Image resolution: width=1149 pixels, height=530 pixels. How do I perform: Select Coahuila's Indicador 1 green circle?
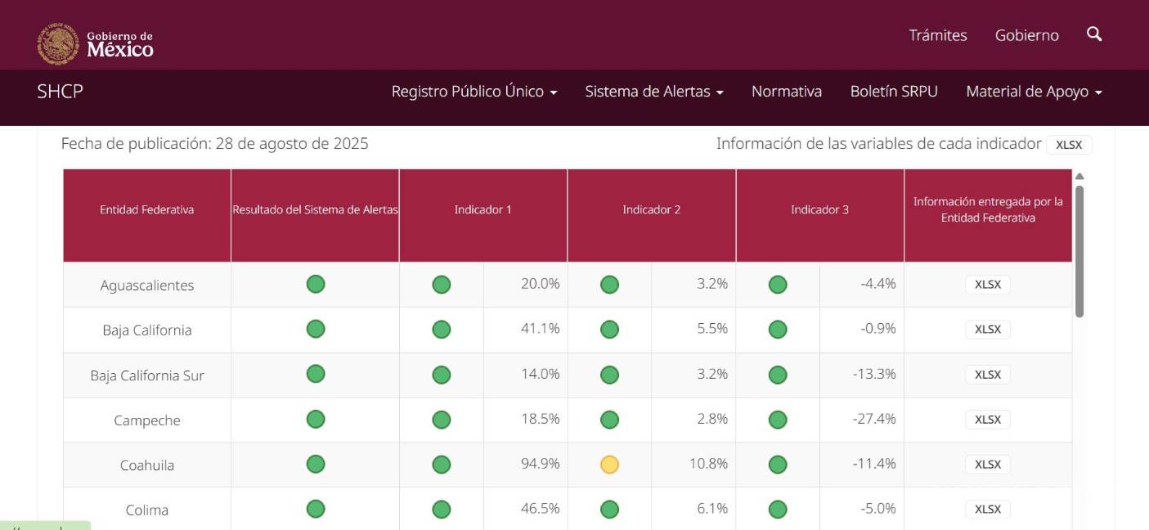tap(441, 464)
